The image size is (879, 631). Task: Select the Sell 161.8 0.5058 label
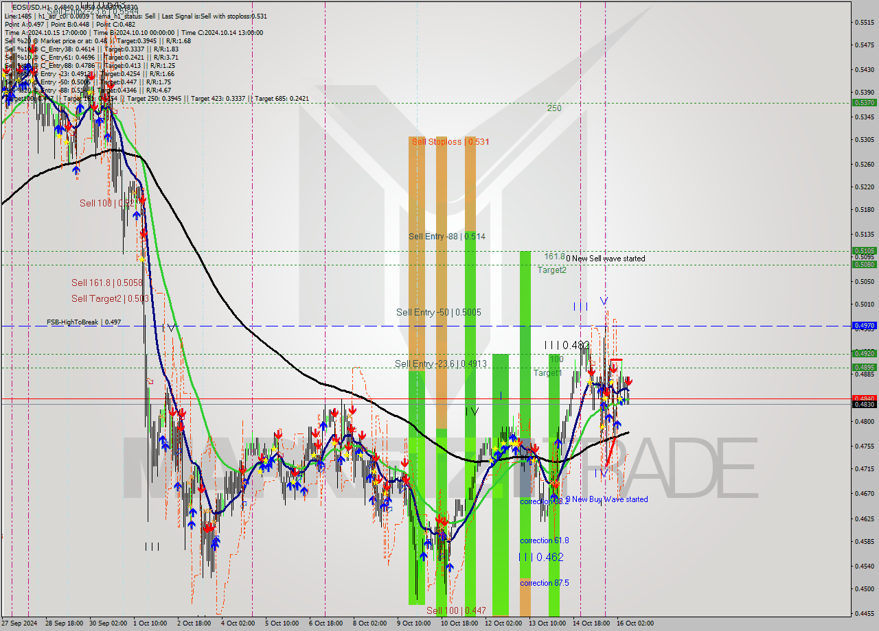tap(107, 283)
